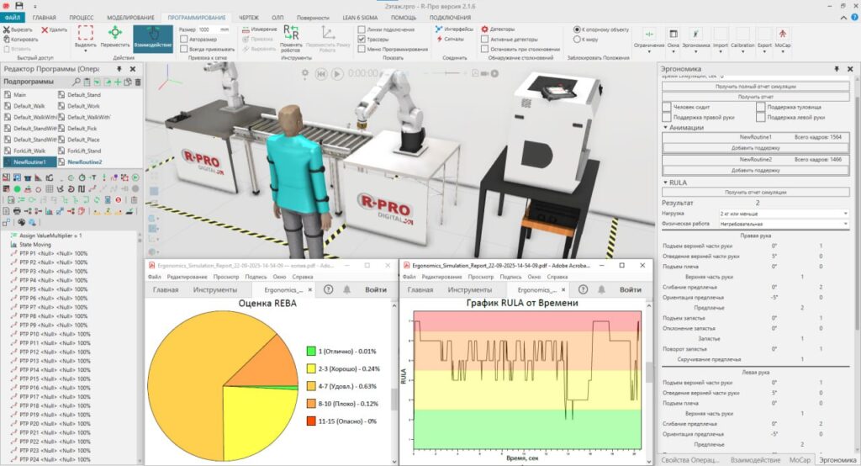The height and width of the screenshot is (466, 861).
Task: Toggle the Трассеры checkbox
Action: tap(362, 39)
